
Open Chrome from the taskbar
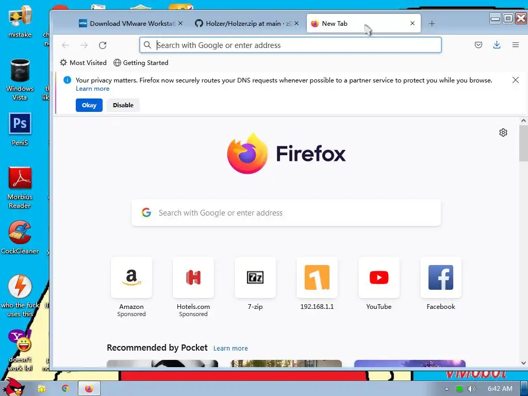coord(65,388)
